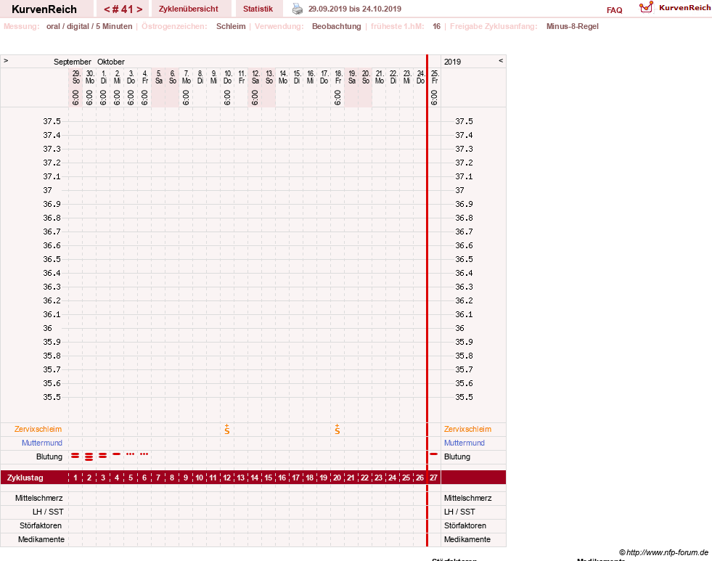
Task: Click the bleeding mark on cycle day 27
Action: [x=433, y=454]
